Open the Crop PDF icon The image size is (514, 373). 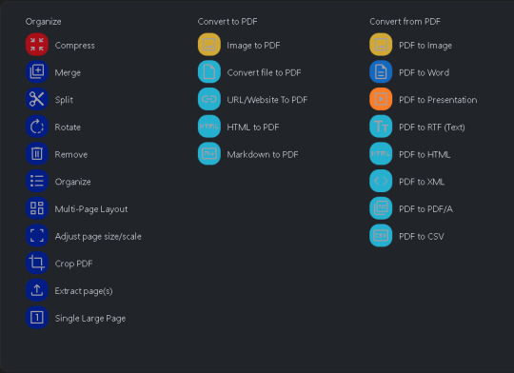point(37,263)
